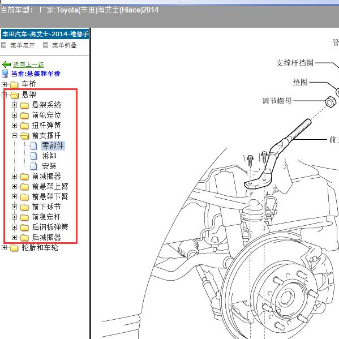The height and width of the screenshot is (339, 339).
Task: Select the 前下球节 tree label
Action: point(46,207)
